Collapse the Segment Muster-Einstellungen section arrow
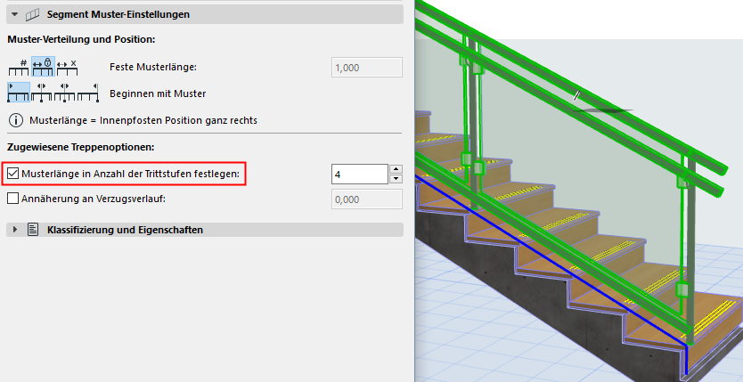Screen dimensions: 743x382 [x=14, y=14]
